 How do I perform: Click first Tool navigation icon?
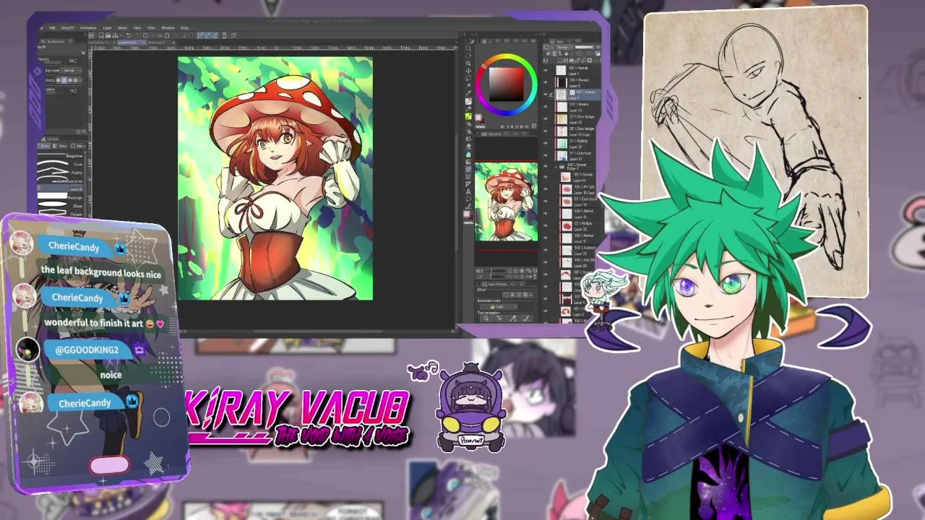[x=486, y=318]
